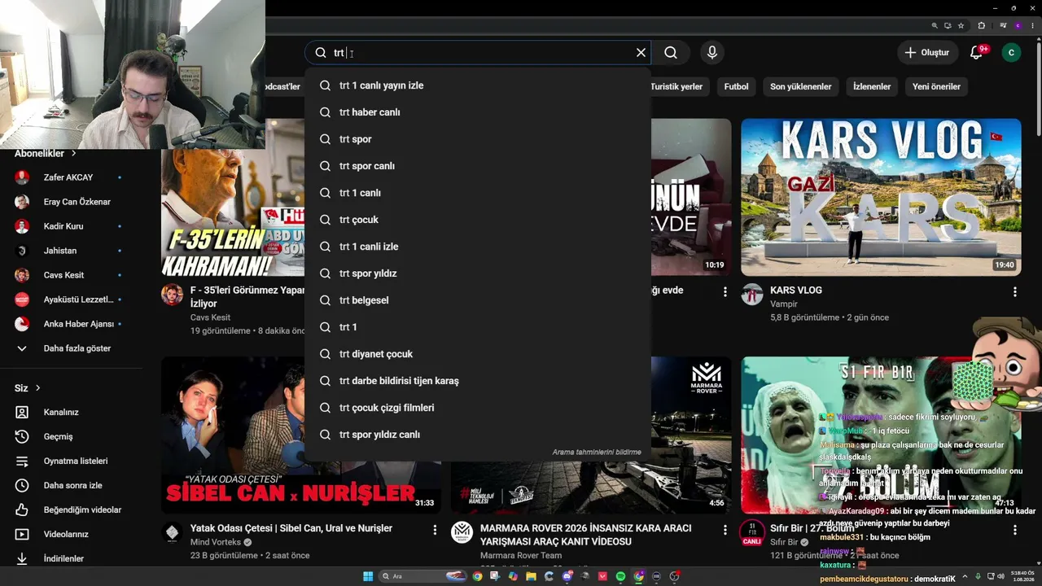Choose suggestion "trt çocuk çizgi filmleri"
The height and width of the screenshot is (586, 1042).
(478, 408)
